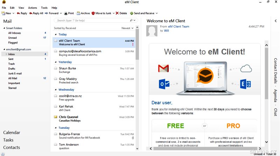Click the attachment paperclip on Bulgaria-France message
Screen dimensions: 280x156
pyautogui.click(x=133, y=138)
